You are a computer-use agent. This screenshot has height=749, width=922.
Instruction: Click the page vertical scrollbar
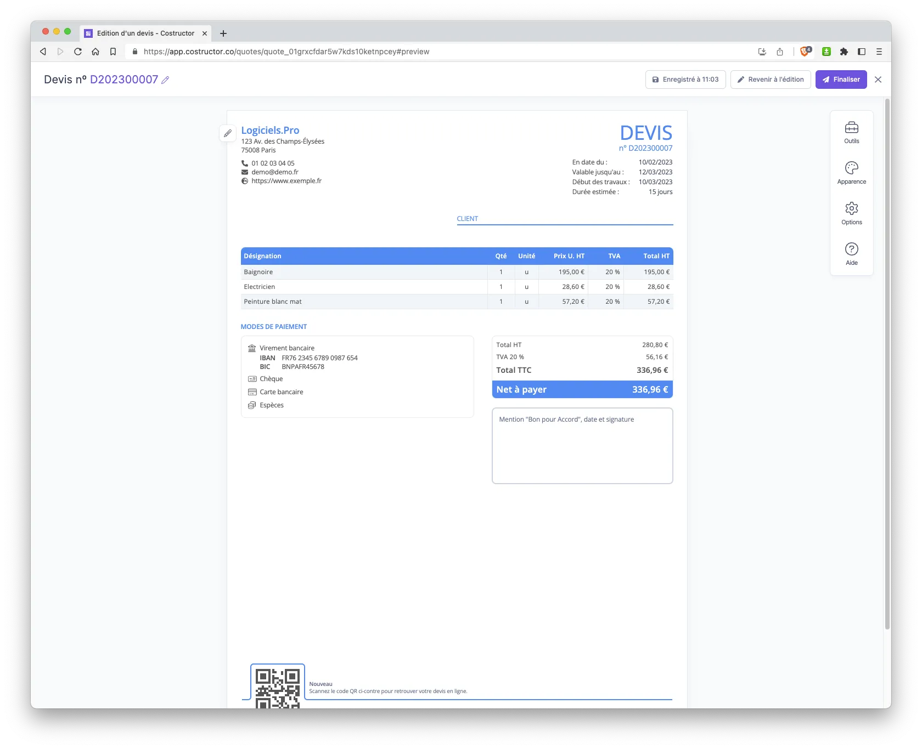(887, 365)
